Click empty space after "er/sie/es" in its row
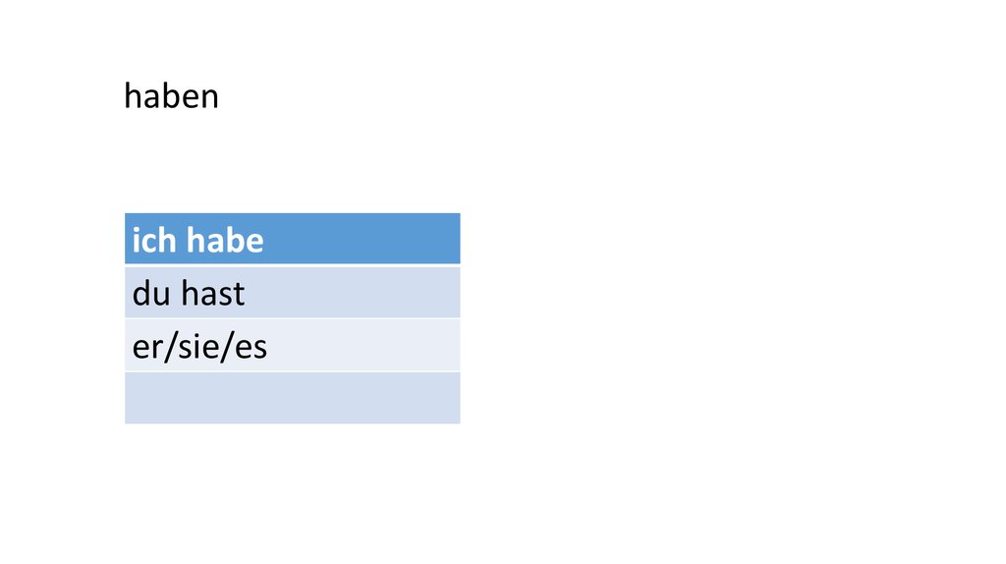The image size is (1006, 564). click(373, 346)
